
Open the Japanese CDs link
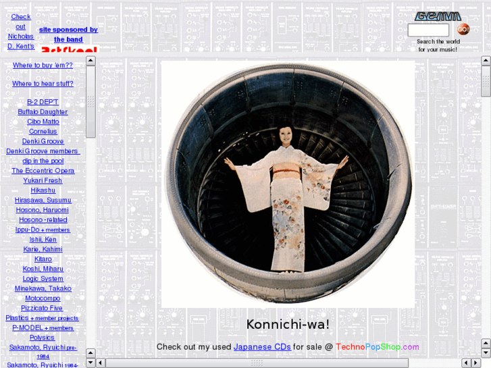262,346
